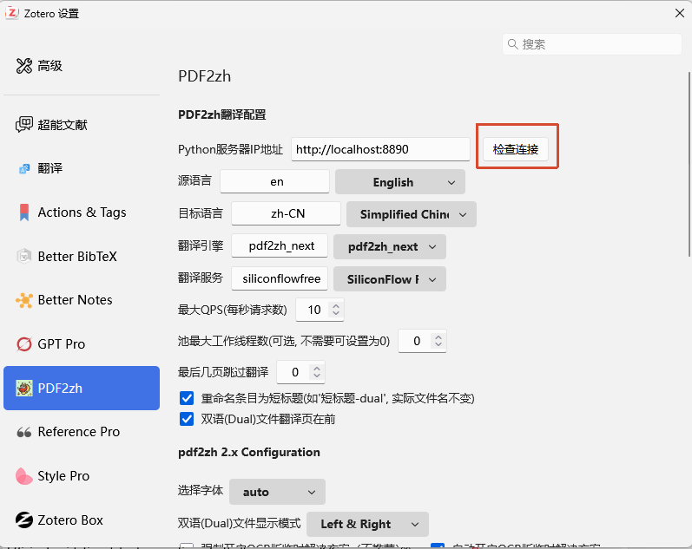This screenshot has height=549, width=692.
Task: Click the search magnifier icon
Action: point(513,44)
